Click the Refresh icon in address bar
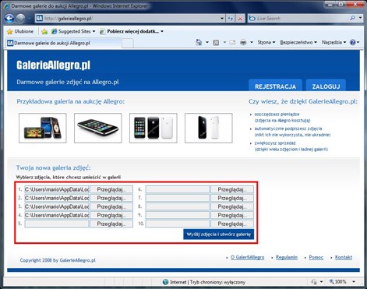The height and width of the screenshot is (289, 367). point(231,19)
